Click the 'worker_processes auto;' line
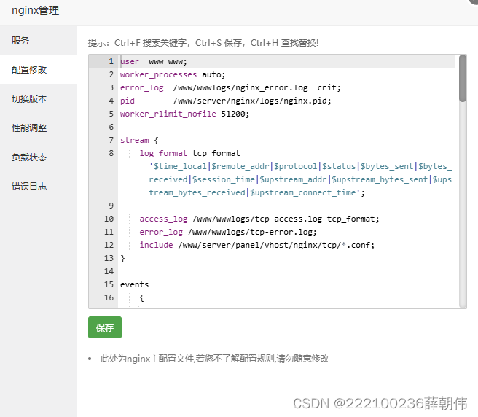478x417 pixels. pyautogui.click(x=173, y=74)
